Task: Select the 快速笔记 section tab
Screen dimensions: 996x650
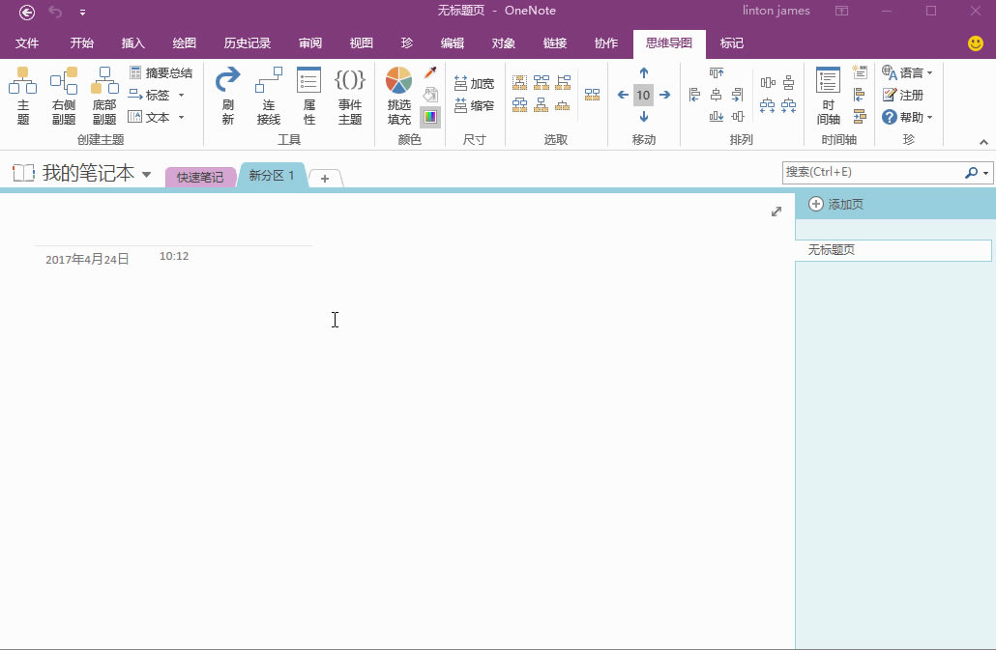Action: point(200,176)
